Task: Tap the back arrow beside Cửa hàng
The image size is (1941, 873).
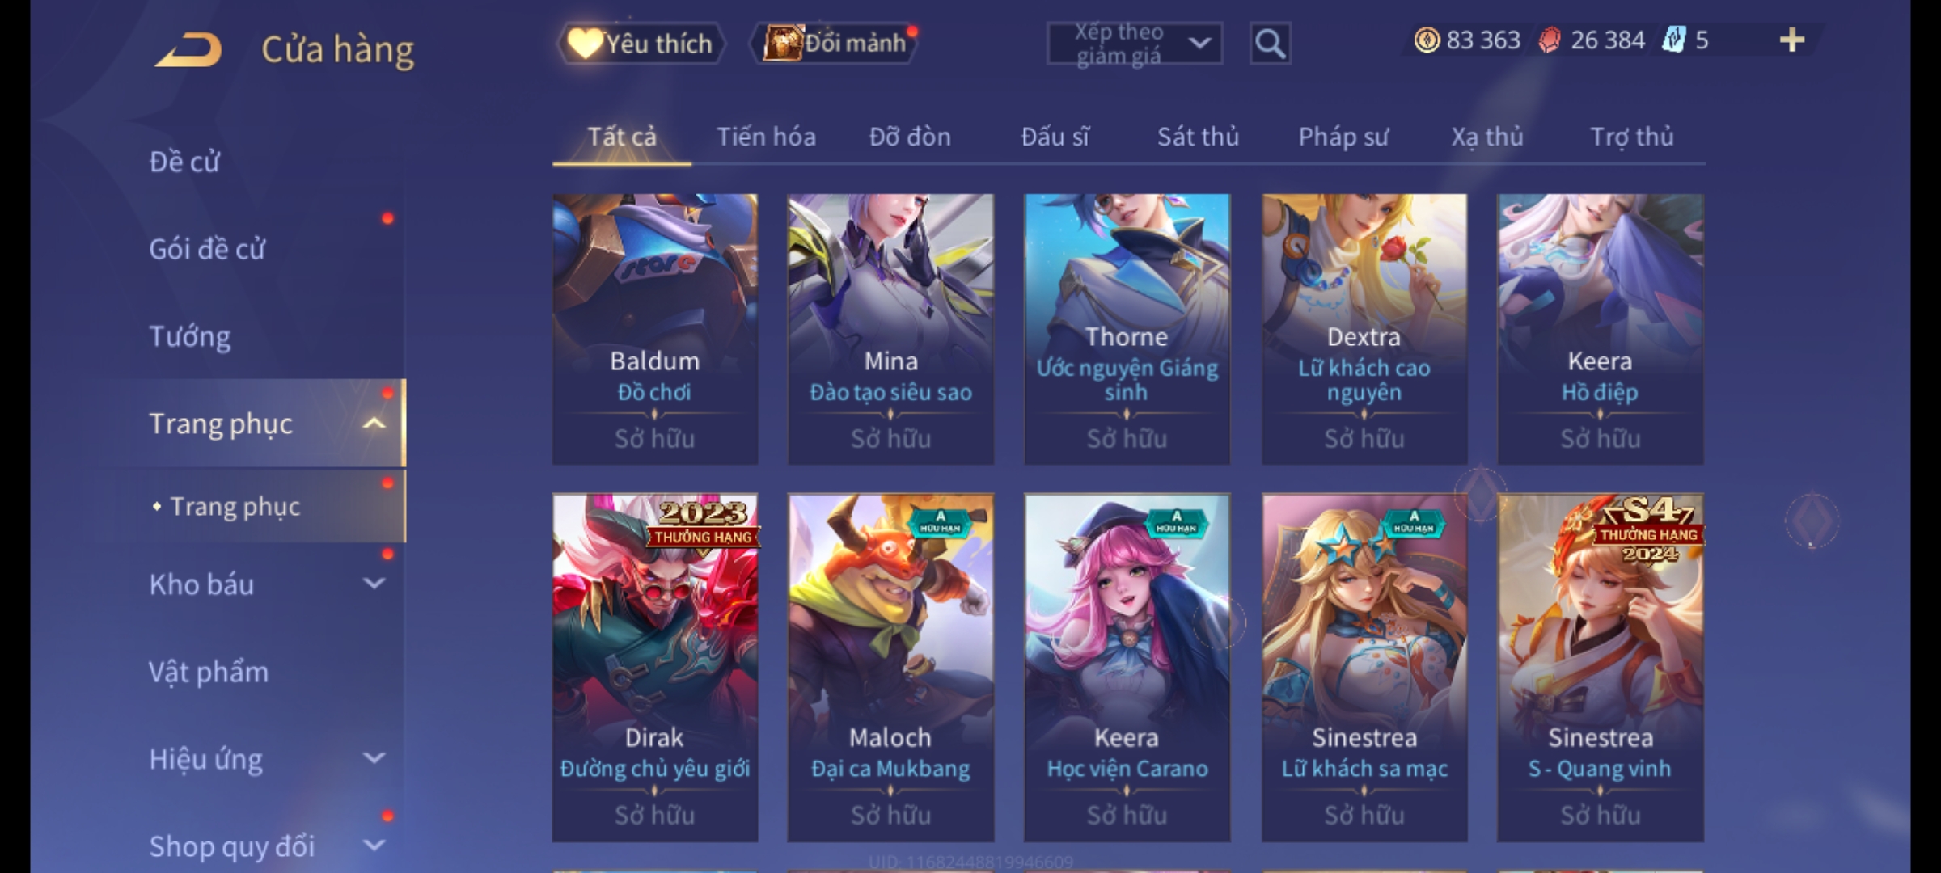Action: pyautogui.click(x=188, y=49)
